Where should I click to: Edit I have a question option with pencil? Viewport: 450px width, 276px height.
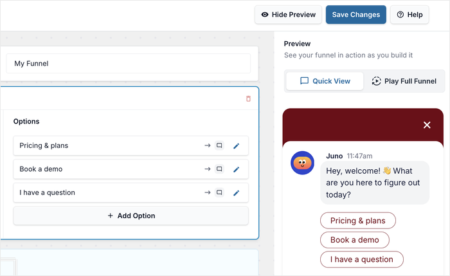click(x=236, y=193)
